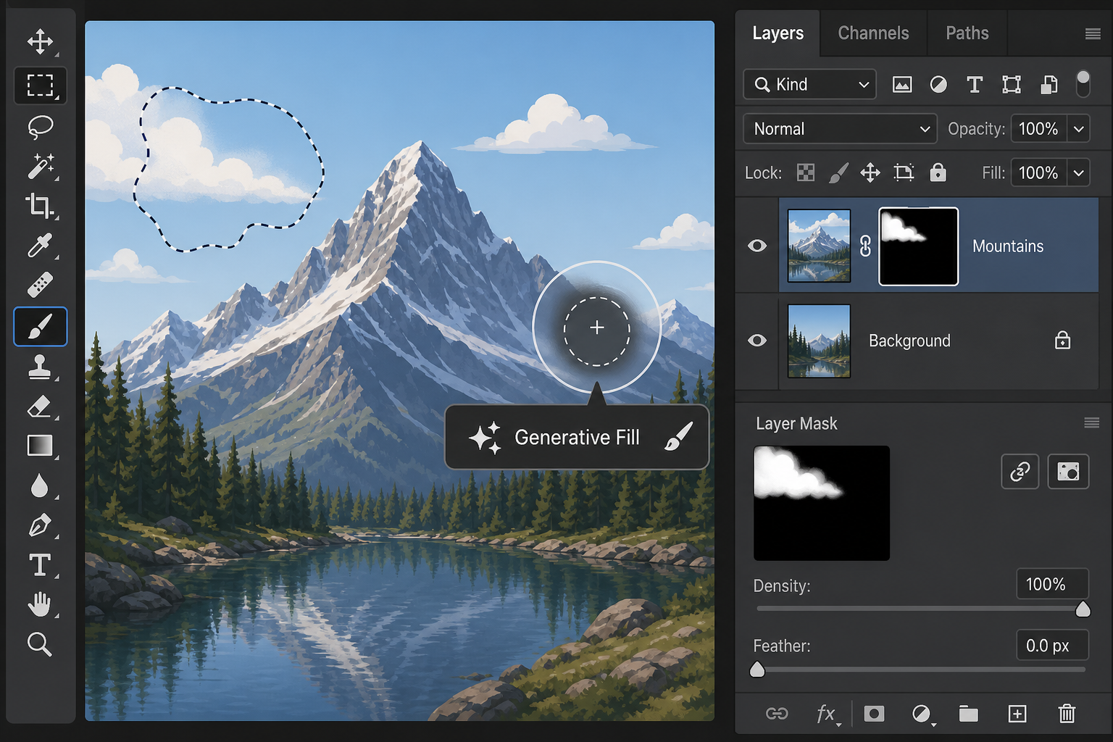This screenshot has height=742, width=1113.
Task: Toggle the layer filter switch
Action: pyautogui.click(x=1083, y=84)
